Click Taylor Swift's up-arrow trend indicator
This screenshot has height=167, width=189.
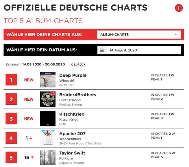click(32, 157)
